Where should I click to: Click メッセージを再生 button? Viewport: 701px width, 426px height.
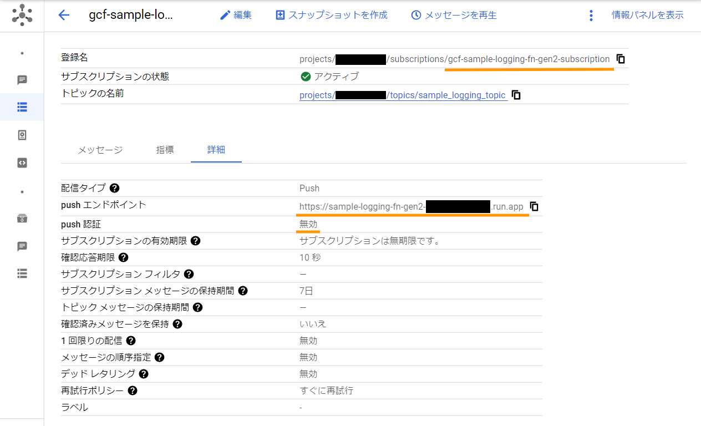(454, 15)
